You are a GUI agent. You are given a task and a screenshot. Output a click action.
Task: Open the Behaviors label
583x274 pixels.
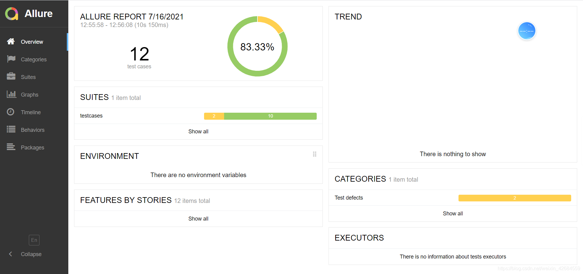[x=32, y=130]
